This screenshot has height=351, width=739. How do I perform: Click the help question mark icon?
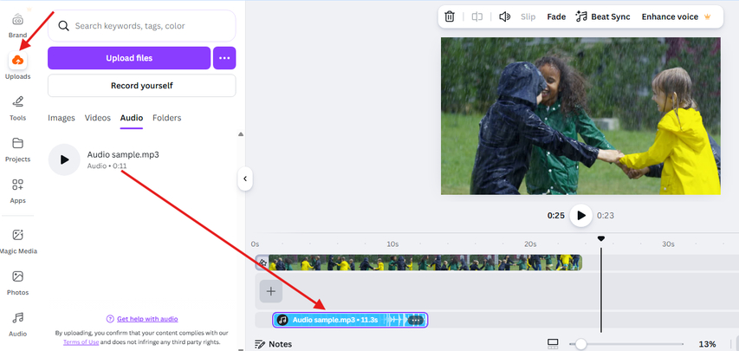[x=110, y=319]
